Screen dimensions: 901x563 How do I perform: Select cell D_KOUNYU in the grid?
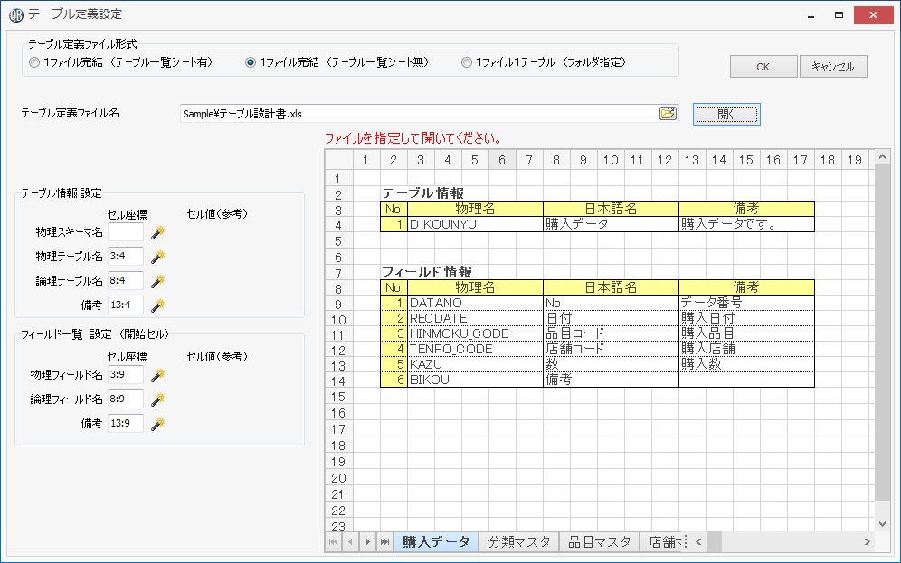point(475,224)
